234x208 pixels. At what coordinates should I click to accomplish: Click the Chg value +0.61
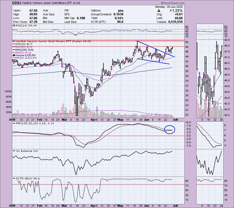click(178, 14)
